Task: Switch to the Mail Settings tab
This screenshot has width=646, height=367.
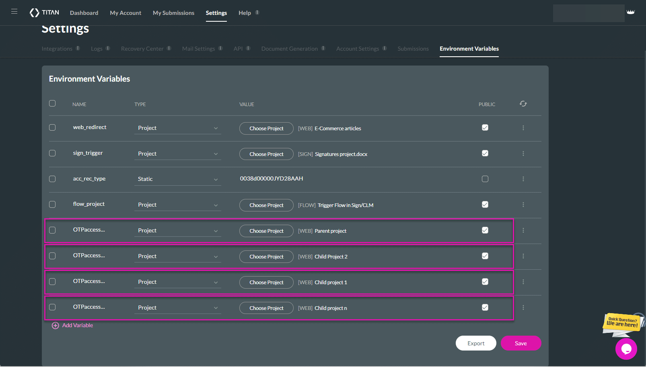Action: (198, 49)
